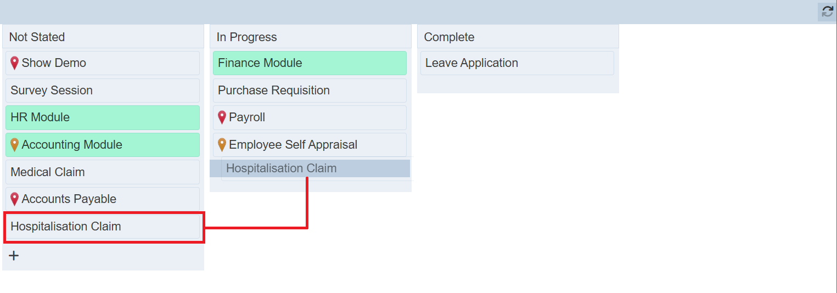Open the Leave Application card
Image resolution: width=837 pixels, height=293 pixels.
(x=471, y=63)
